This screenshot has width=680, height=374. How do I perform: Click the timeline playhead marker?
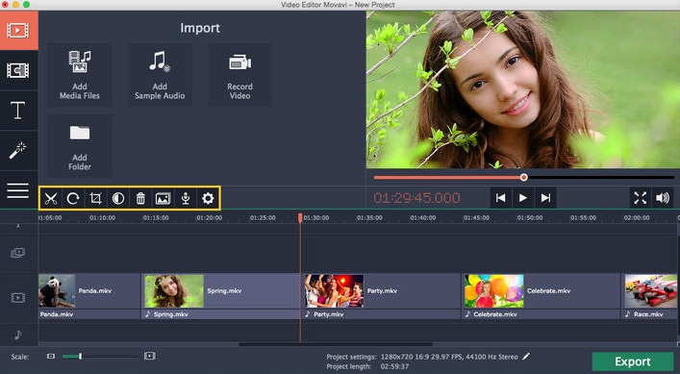click(300, 217)
